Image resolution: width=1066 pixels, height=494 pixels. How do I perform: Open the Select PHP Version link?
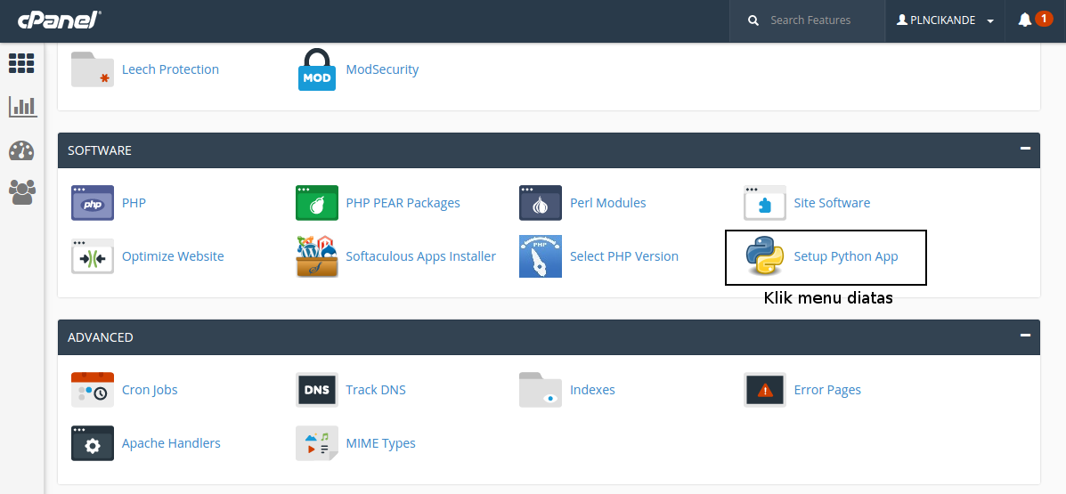pyautogui.click(x=623, y=256)
